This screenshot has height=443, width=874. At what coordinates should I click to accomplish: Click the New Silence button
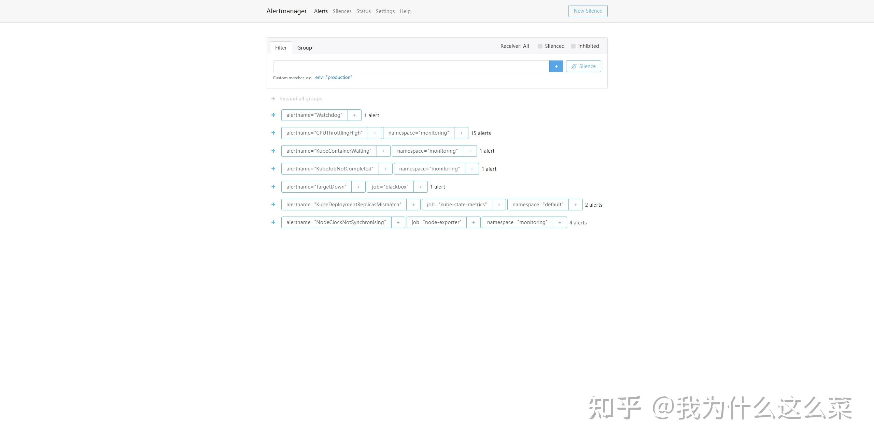[588, 11]
